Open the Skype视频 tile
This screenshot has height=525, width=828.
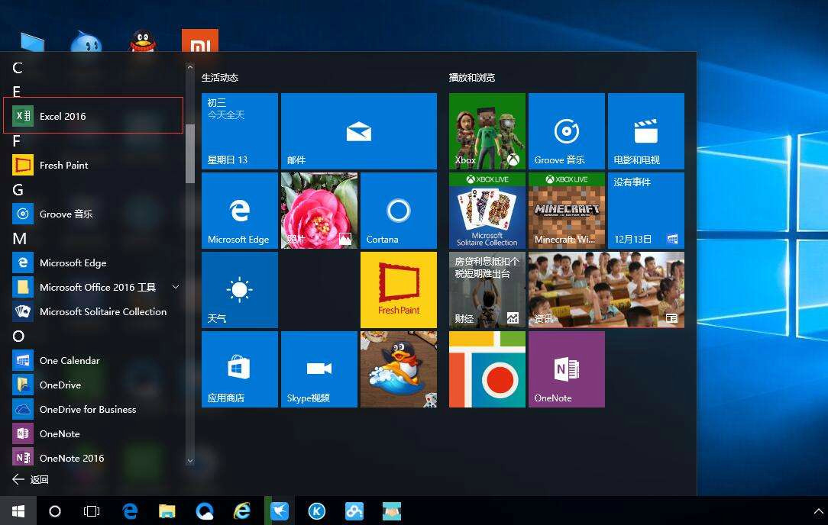click(x=319, y=369)
